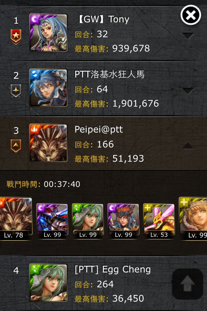This screenshot has height=311, width=207.
Task: Select the Lv. 53 golden insect card
Action: click(159, 221)
